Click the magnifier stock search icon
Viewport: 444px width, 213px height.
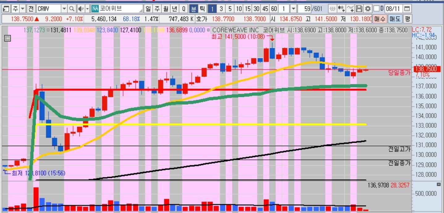point(72,9)
